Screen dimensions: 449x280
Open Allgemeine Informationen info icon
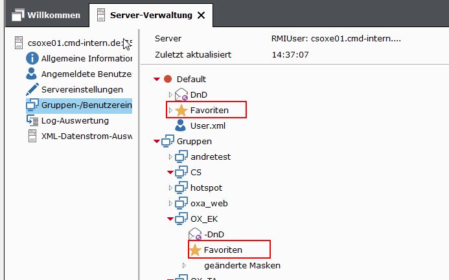click(32, 58)
